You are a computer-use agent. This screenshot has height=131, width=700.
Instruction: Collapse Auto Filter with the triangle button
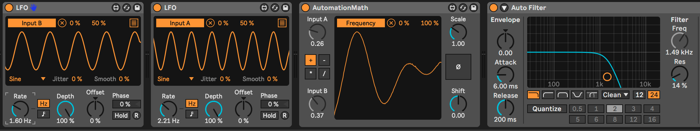click(x=504, y=8)
